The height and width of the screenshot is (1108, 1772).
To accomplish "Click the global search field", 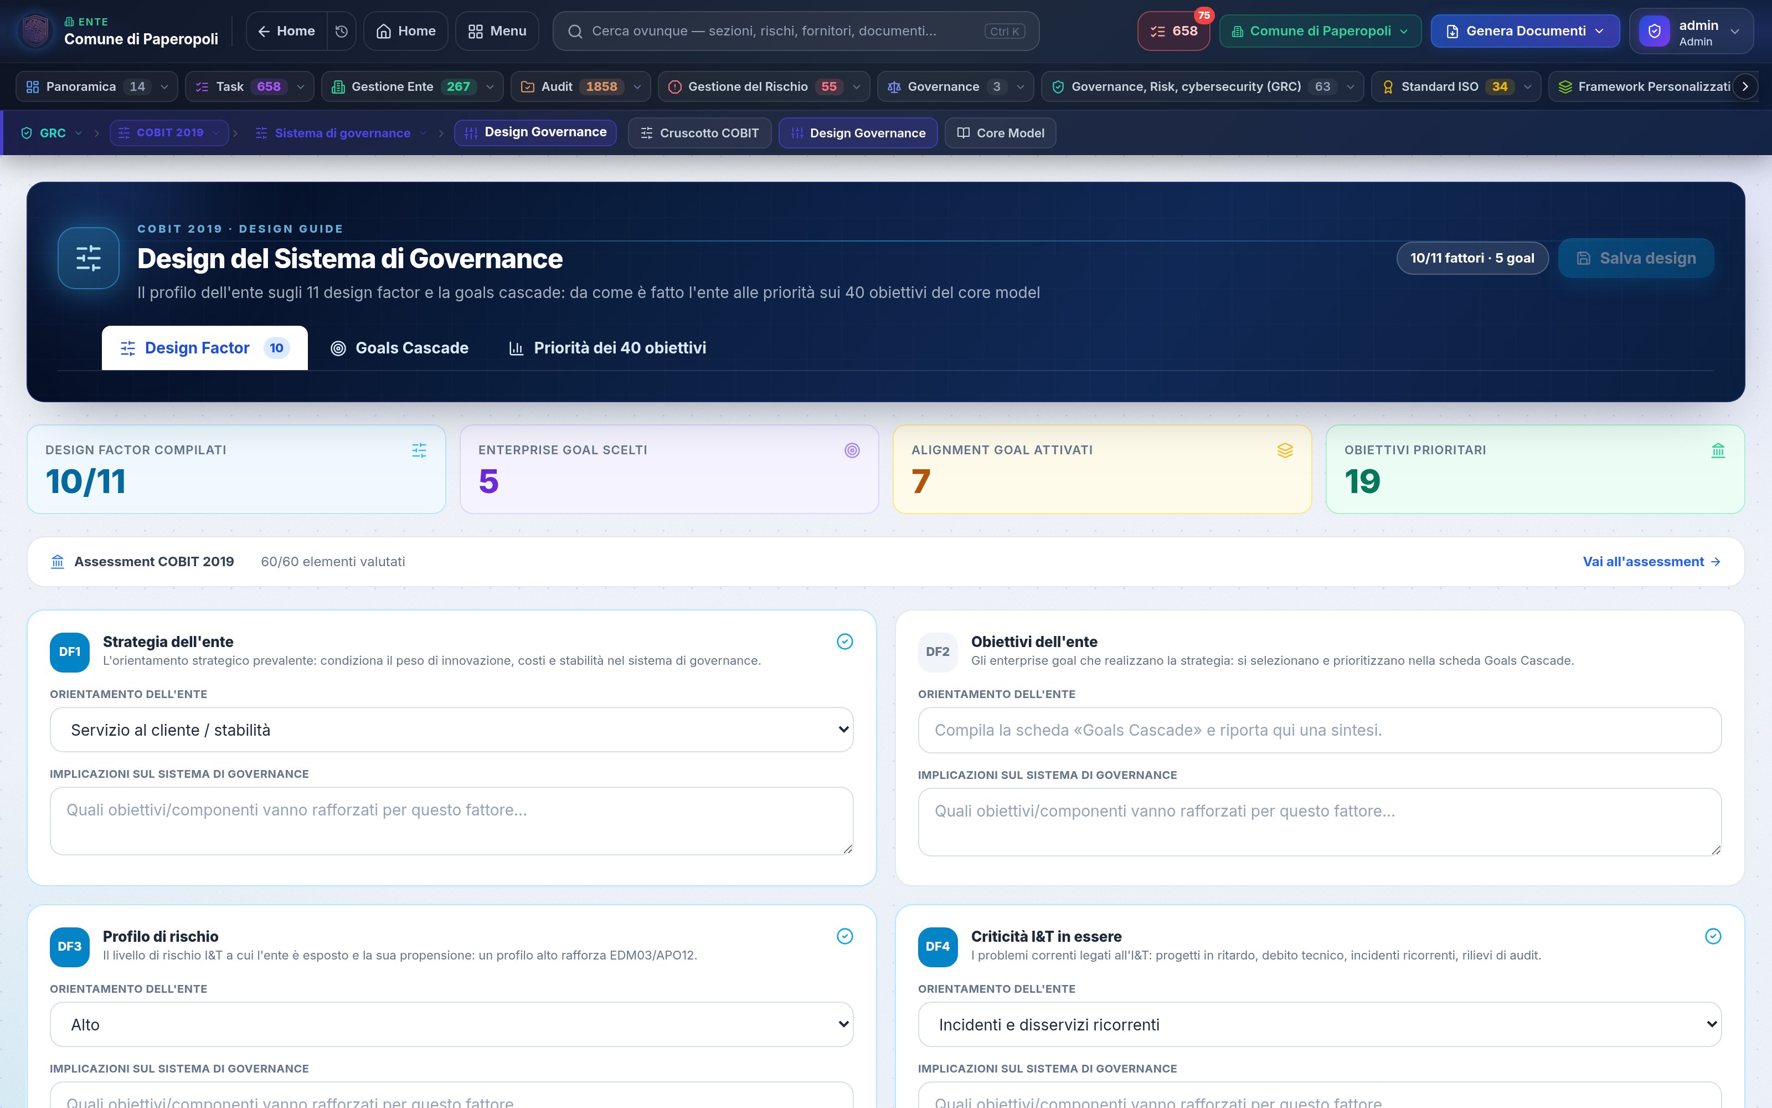I will pyautogui.click(x=796, y=31).
